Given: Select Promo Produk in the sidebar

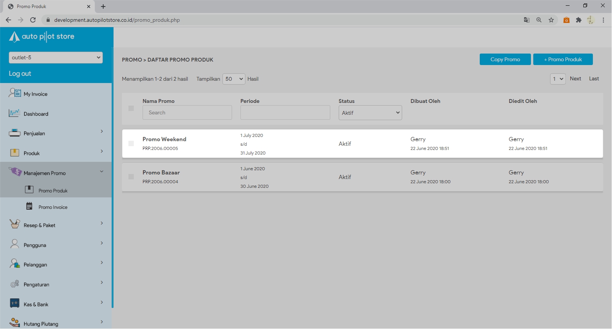Looking at the screenshot, I should (x=53, y=191).
